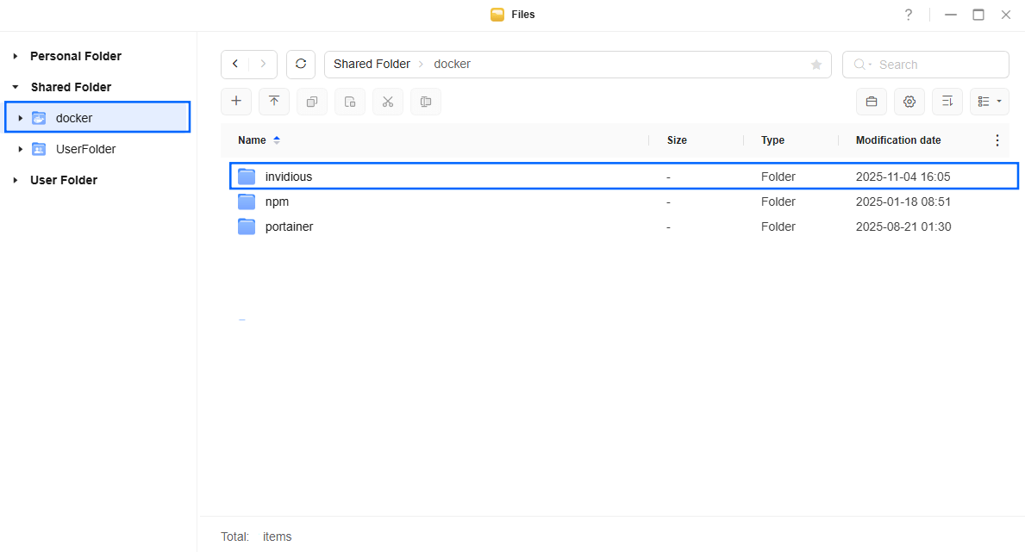This screenshot has width=1025, height=552.
Task: Expand the UserFolder tree arrow
Action: click(x=20, y=149)
